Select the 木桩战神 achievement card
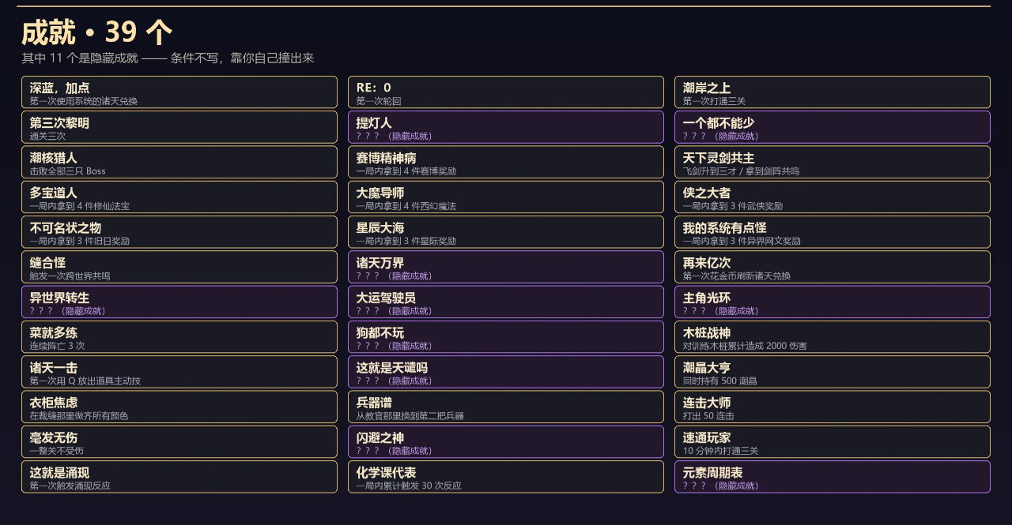 click(833, 337)
